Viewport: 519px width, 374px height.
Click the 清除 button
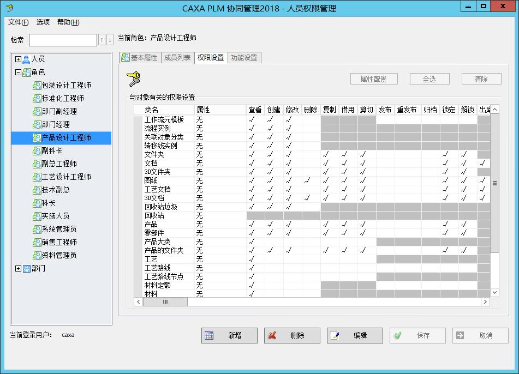[481, 79]
